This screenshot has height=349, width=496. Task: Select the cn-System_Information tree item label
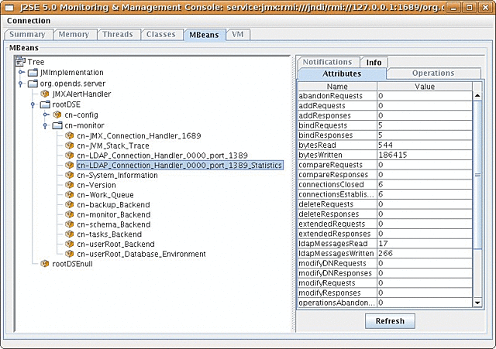117,176
